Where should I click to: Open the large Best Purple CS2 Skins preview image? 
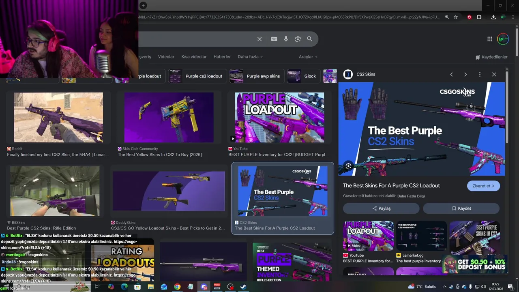tap(422, 129)
